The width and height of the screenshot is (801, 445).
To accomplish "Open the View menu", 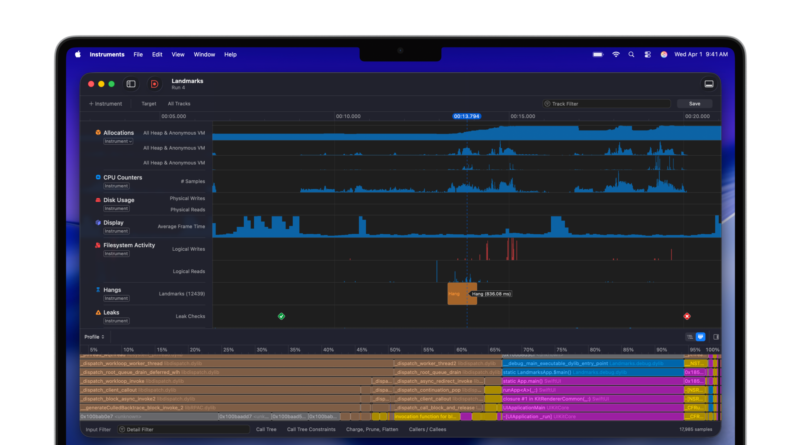I will (178, 55).
